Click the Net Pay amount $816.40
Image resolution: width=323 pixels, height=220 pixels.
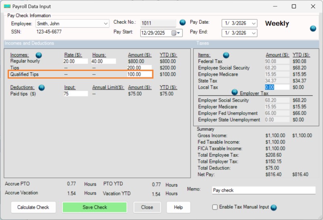[x=273, y=174]
